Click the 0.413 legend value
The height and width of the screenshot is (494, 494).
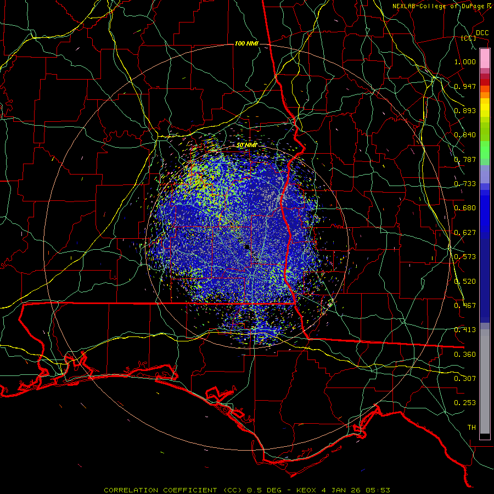[465, 330]
